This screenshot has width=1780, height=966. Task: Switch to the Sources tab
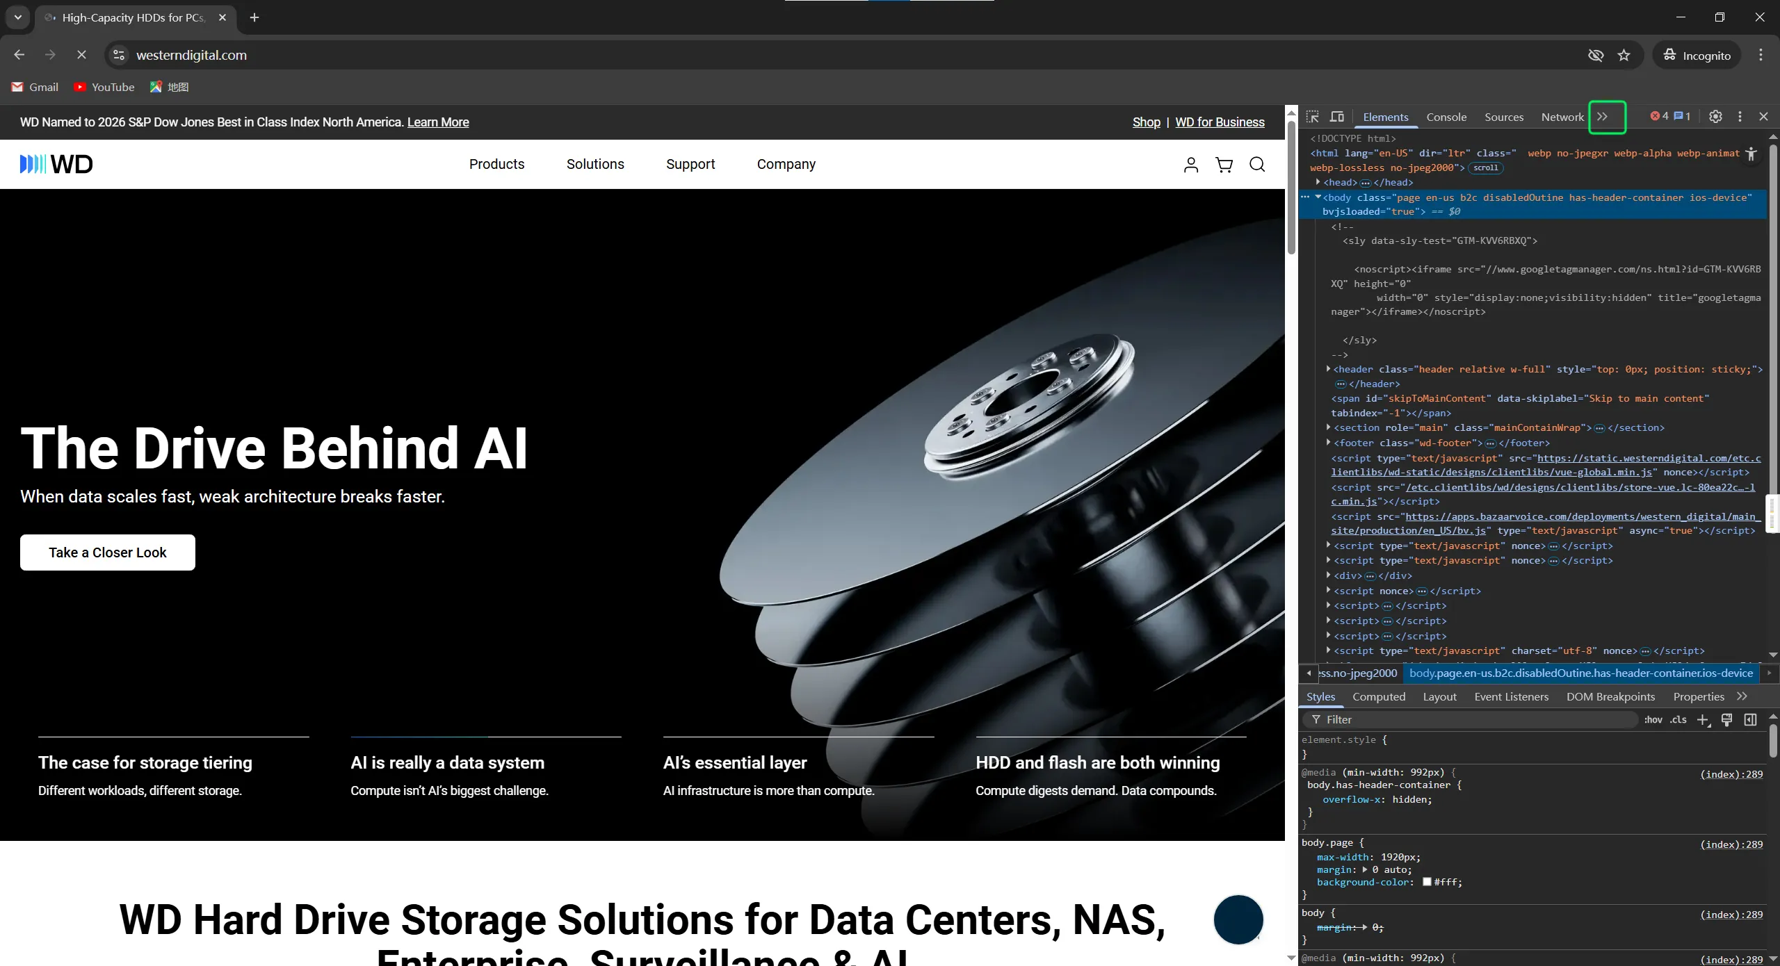point(1504,117)
